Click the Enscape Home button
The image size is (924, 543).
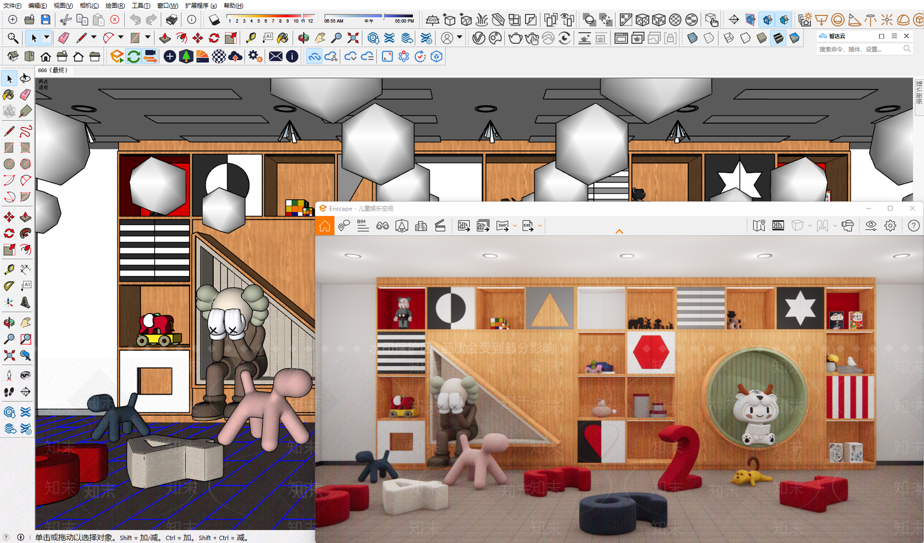(x=325, y=226)
